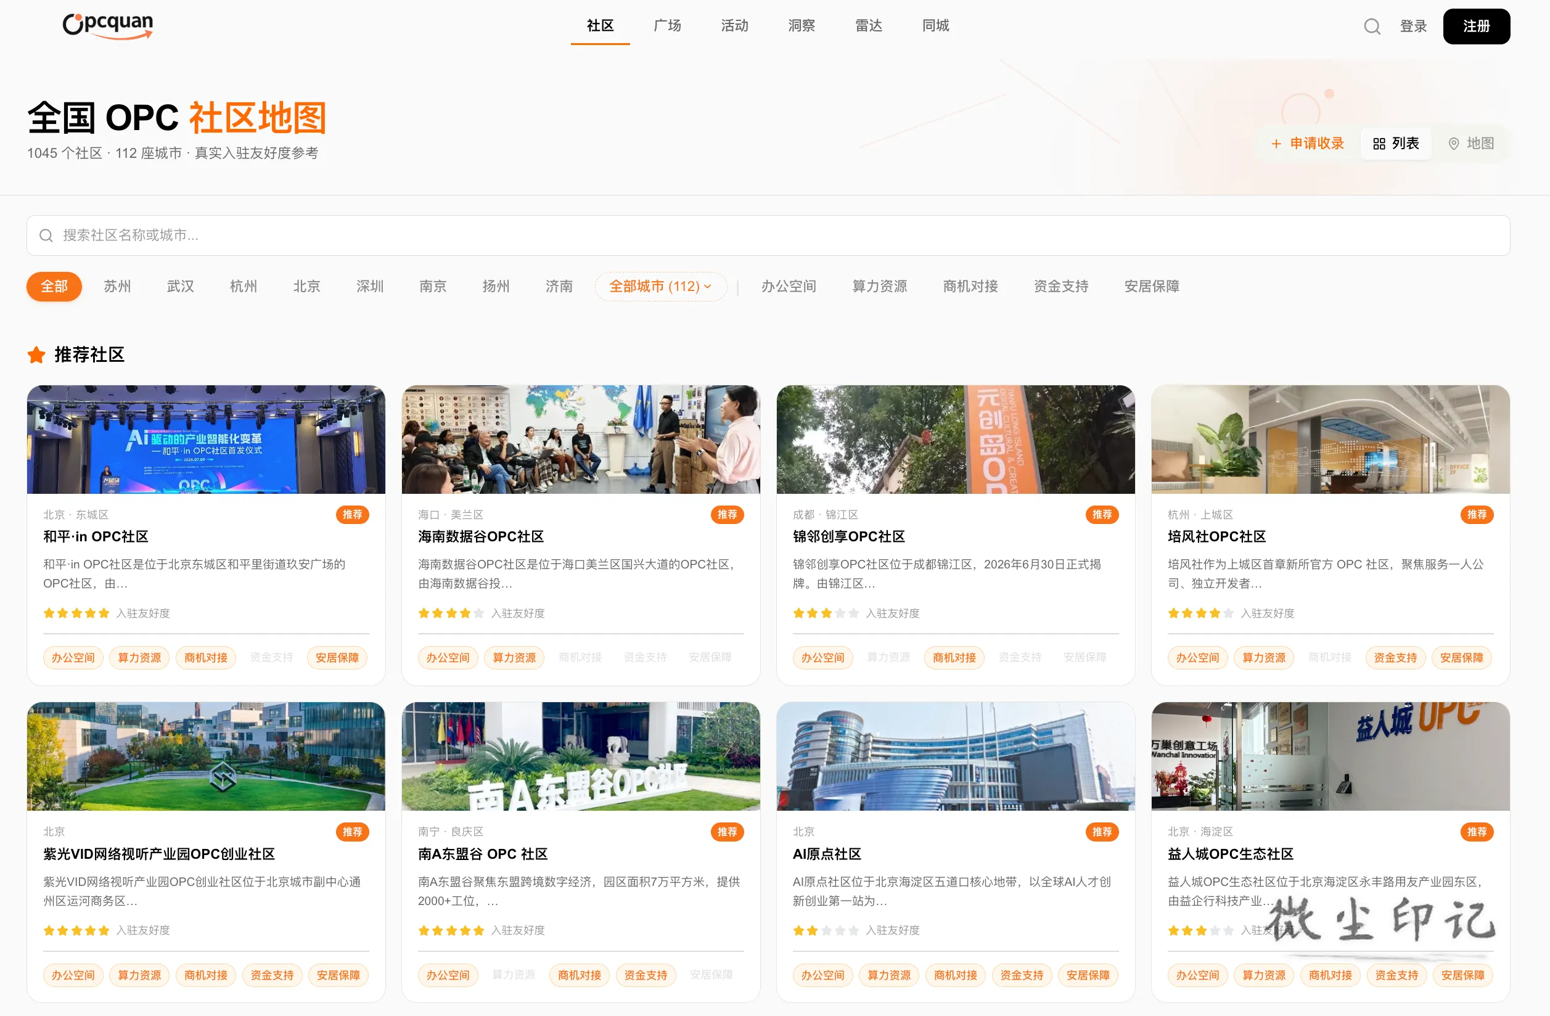Click 商机对接 tag on 锦邻创享 card
The image size is (1550, 1016).
(954, 658)
